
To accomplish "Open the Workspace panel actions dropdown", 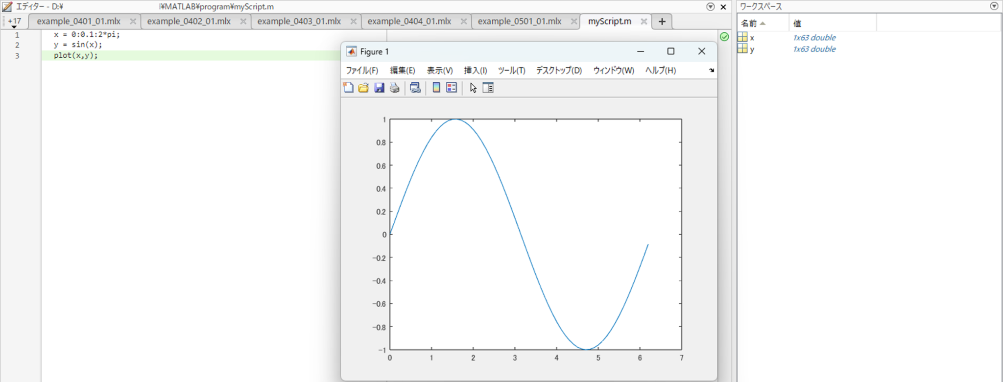I will [994, 6].
